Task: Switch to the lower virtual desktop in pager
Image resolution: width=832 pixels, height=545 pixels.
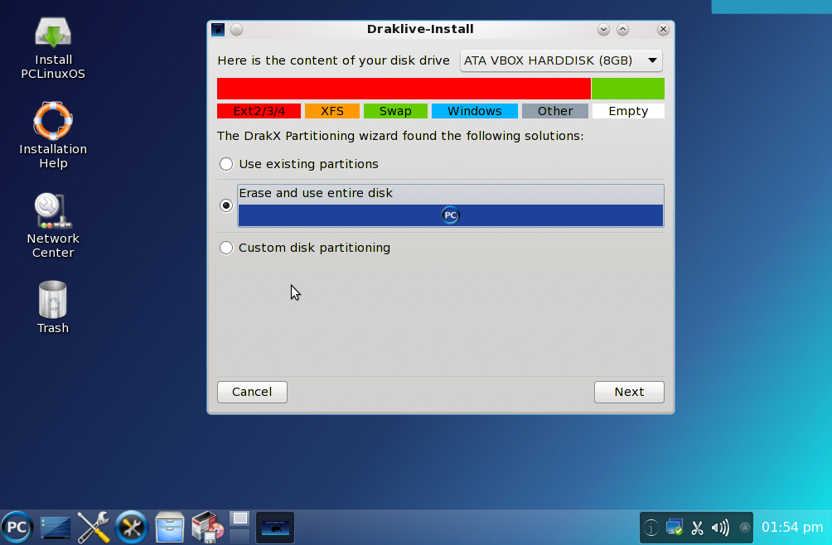Action: pos(239,535)
